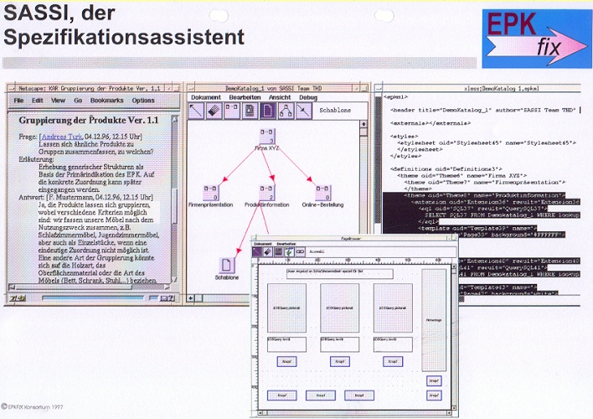Click the link tool icon in PageBrowser toolbar
593x419 pixels.
point(301,251)
